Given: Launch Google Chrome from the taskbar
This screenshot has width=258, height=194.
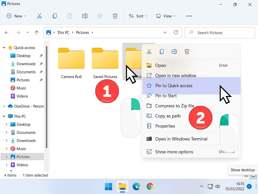Looking at the screenshot, I should point(150,186).
